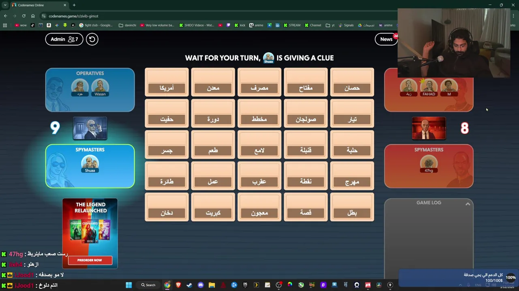Choose the كبريت card
This screenshot has height=291, width=519.
pyautogui.click(x=213, y=207)
